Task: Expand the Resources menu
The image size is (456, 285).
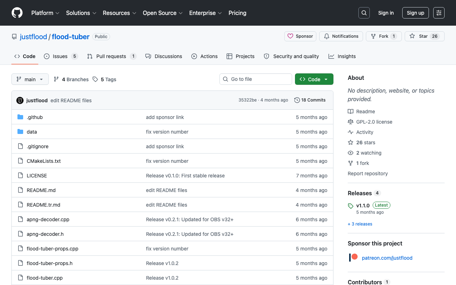Action: [119, 13]
